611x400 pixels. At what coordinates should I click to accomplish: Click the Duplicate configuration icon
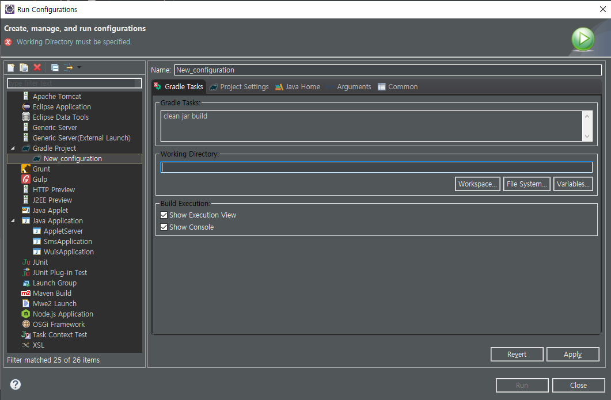(24, 68)
